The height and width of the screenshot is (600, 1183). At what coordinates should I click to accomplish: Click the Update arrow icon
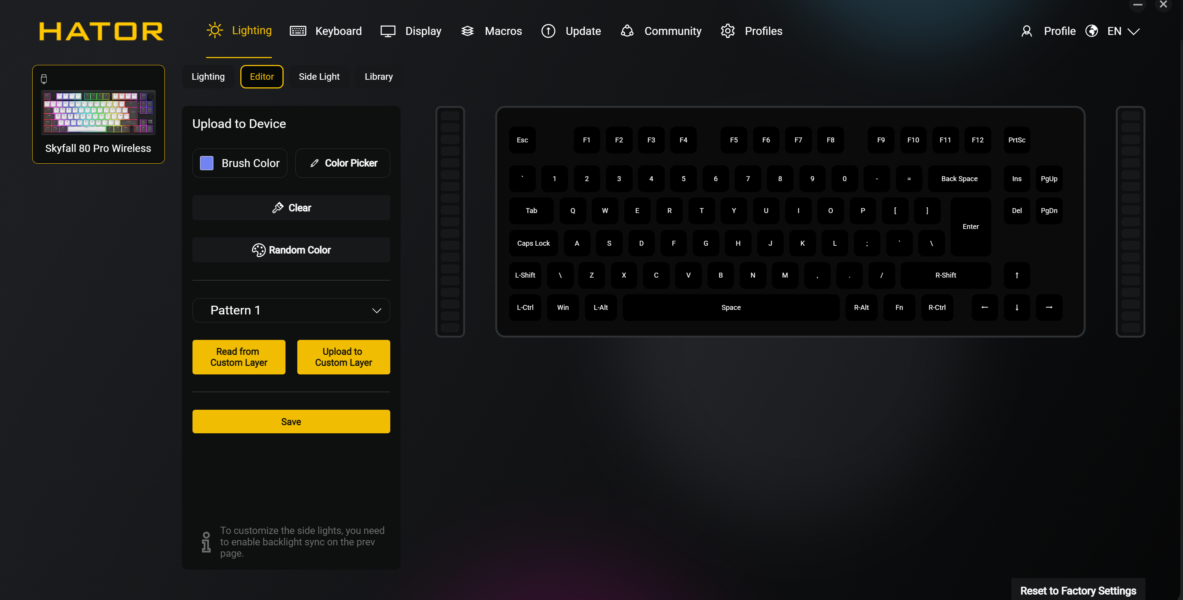tap(548, 31)
